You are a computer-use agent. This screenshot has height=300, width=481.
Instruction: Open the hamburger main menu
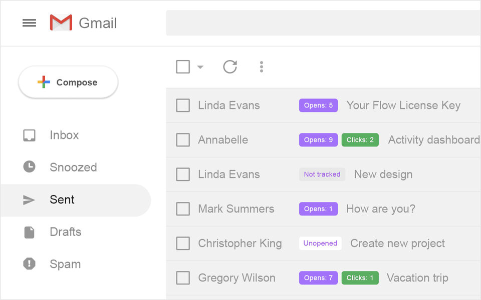[29, 23]
